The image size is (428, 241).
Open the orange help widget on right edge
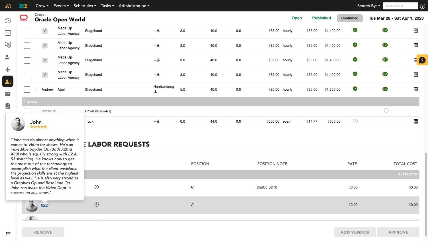[422, 60]
